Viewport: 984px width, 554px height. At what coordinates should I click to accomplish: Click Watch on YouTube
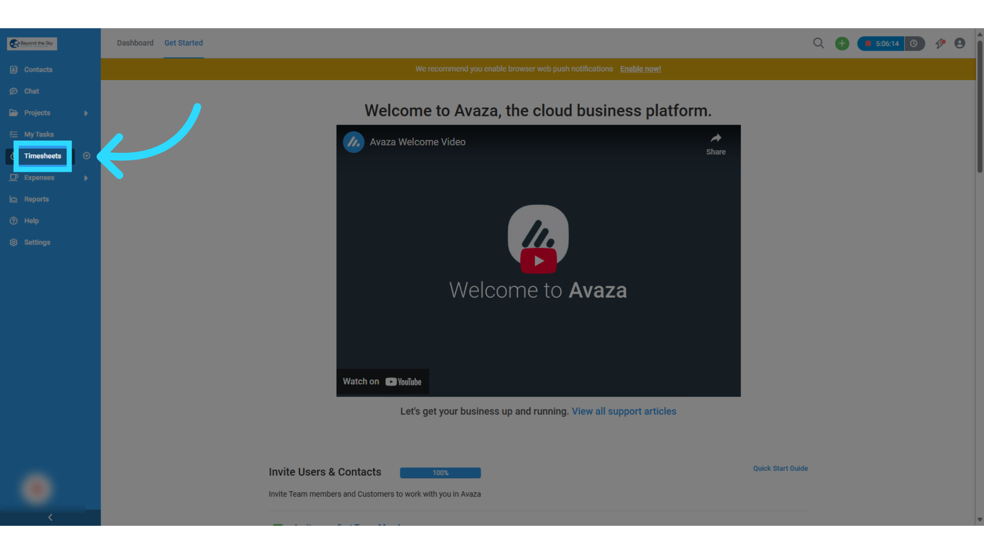point(382,382)
